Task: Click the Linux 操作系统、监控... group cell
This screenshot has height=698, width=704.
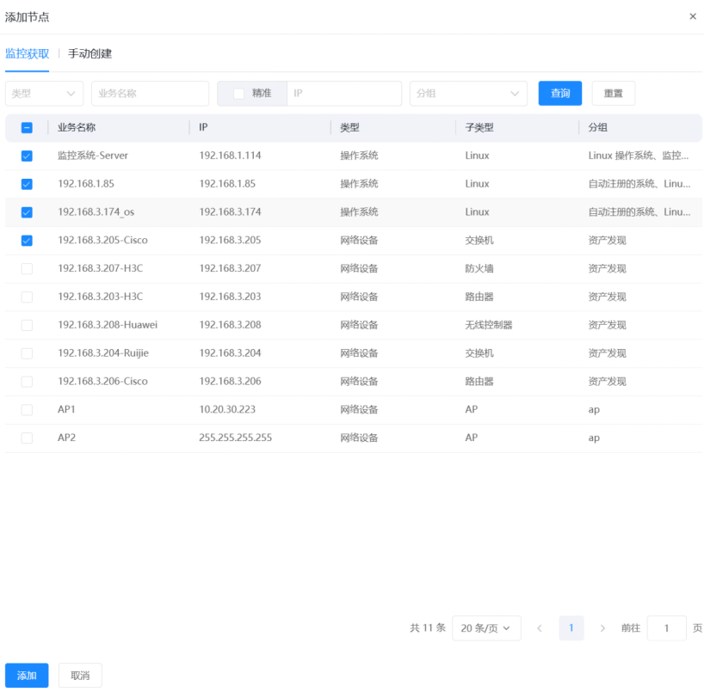Action: point(639,156)
